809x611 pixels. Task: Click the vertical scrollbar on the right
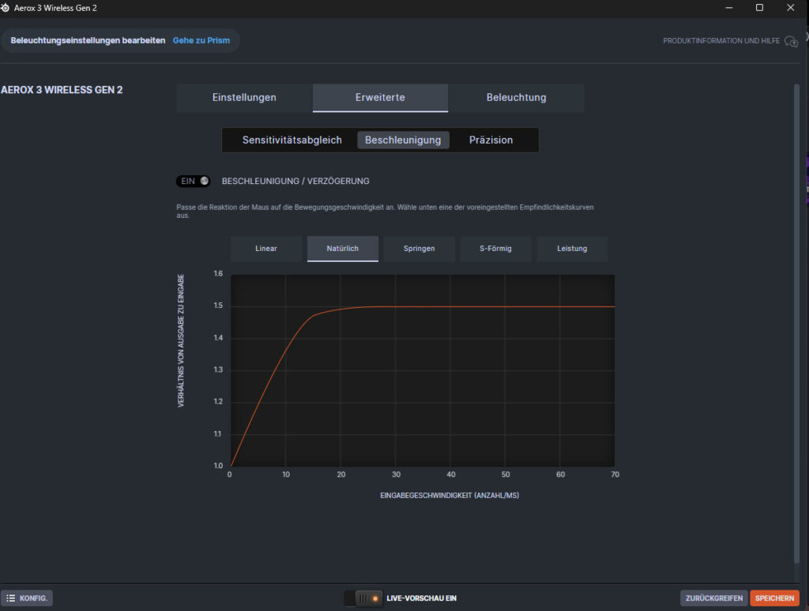796,316
